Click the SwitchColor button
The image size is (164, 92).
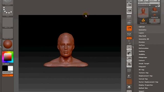coord(8,72)
